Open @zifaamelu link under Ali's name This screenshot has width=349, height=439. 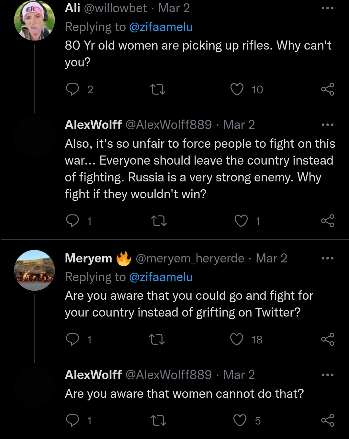[161, 27]
